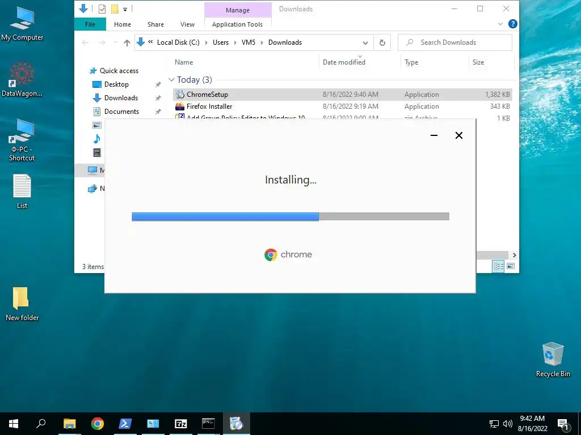Open File Explorer from the taskbar
Viewport: 581px width, 435px height.
point(69,424)
